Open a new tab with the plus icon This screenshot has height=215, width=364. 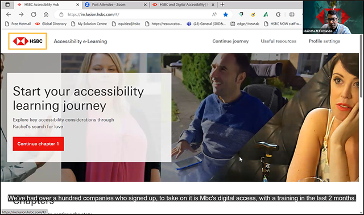(222, 5)
